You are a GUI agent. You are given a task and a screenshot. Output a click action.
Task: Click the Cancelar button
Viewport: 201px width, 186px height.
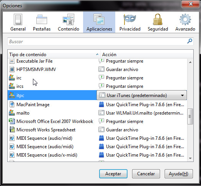coord(146,174)
